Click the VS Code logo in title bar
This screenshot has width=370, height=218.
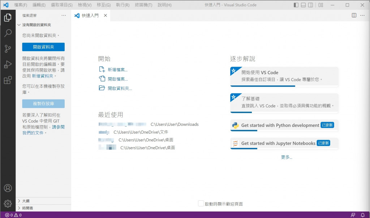(x=6, y=5)
